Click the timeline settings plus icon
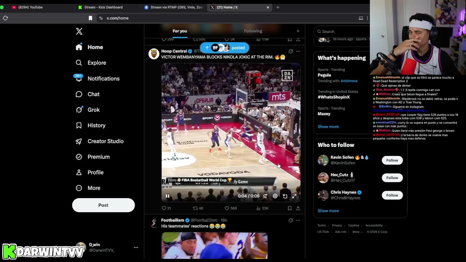 coord(298,31)
